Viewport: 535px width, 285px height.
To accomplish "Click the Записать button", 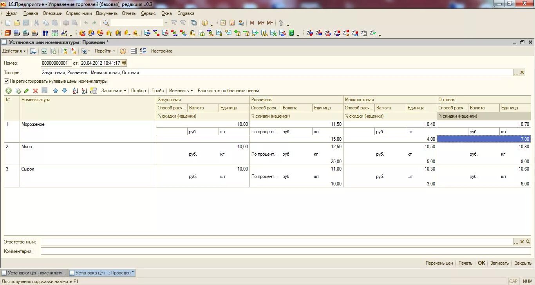I will (x=499, y=263).
